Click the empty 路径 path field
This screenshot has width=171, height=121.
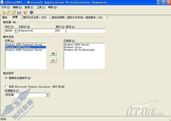[x=85, y=31]
